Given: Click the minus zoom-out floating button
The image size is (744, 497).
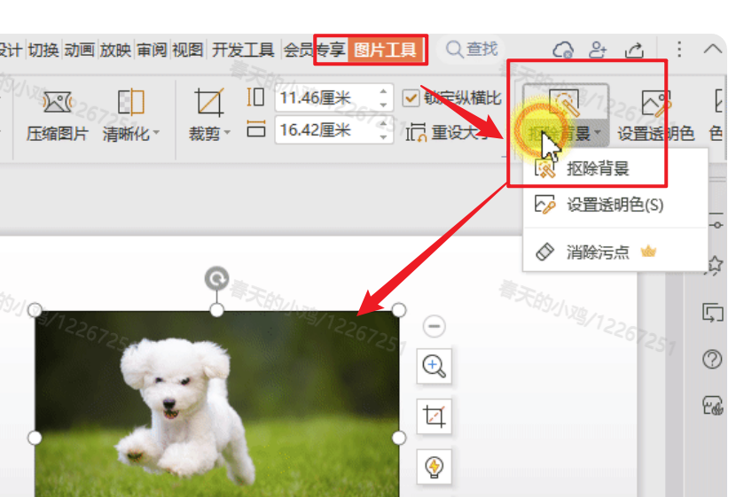Looking at the screenshot, I should point(434,326).
